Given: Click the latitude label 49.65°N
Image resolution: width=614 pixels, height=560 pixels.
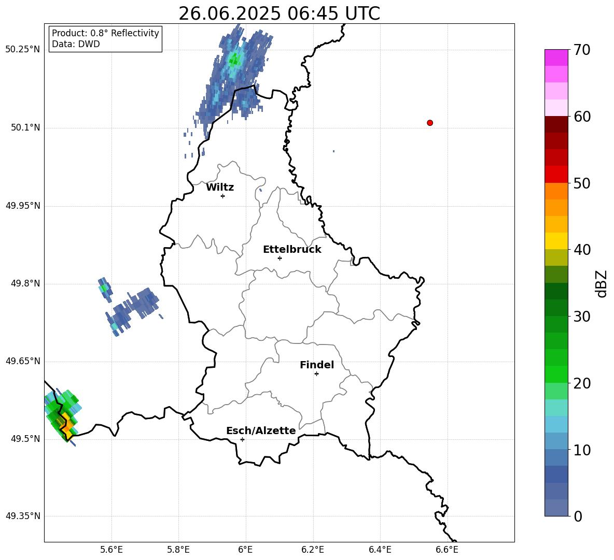Looking at the screenshot, I should coord(23,361).
